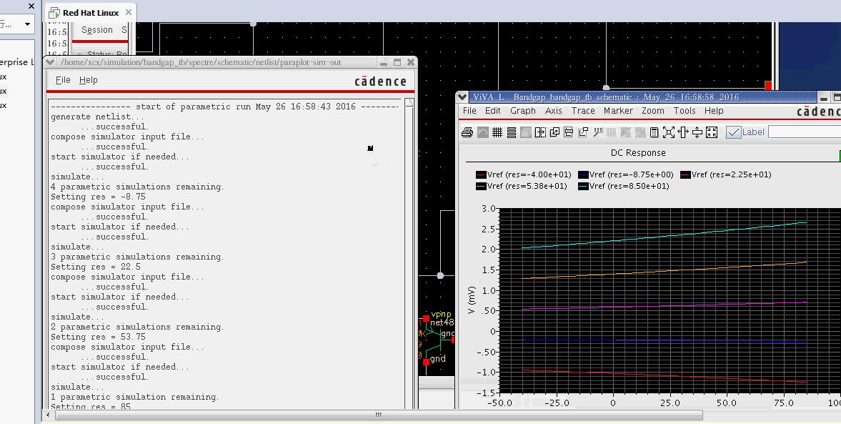Image resolution: width=841 pixels, height=424 pixels.
Task: Open window menu arrow of ViVA window
Action: coord(462,97)
